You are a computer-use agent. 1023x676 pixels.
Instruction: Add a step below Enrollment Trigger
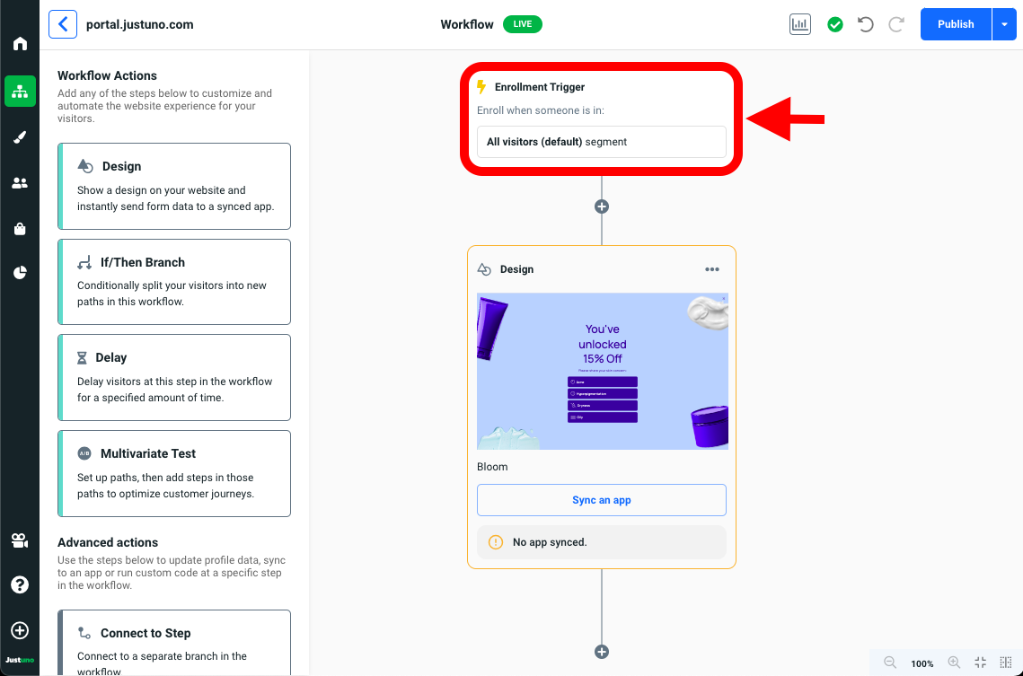click(602, 206)
